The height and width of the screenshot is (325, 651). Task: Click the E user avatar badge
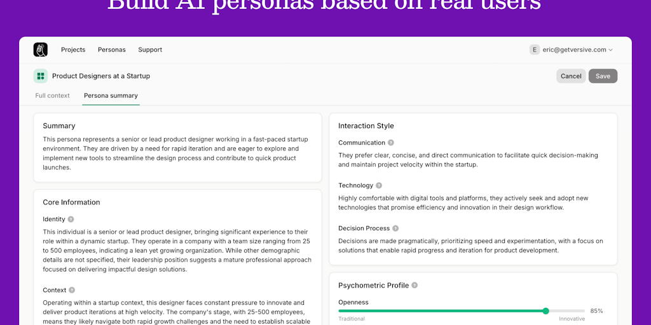[x=535, y=50]
